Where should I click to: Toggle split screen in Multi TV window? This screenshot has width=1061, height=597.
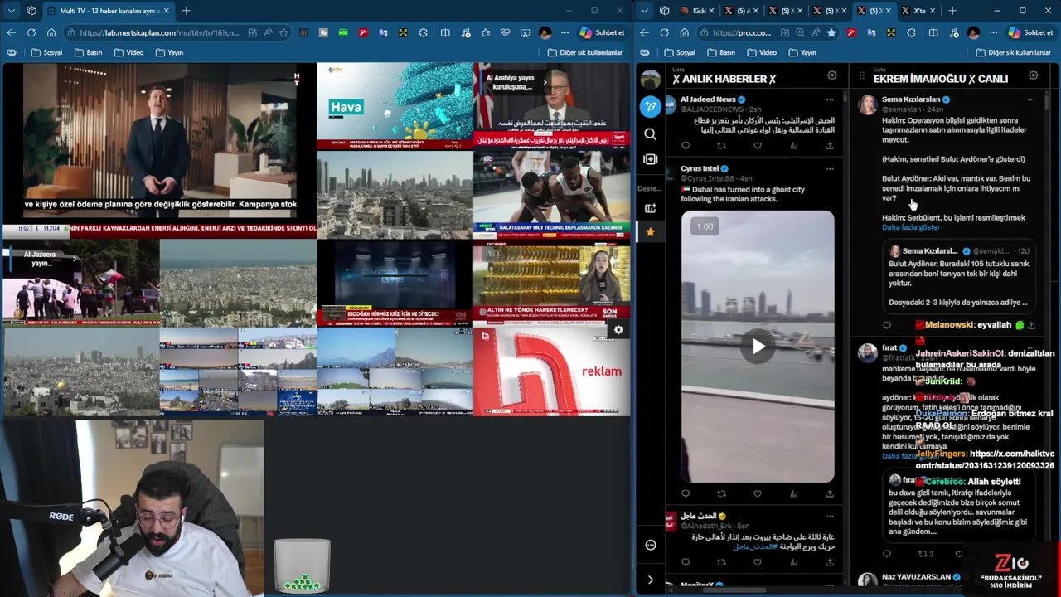click(445, 32)
